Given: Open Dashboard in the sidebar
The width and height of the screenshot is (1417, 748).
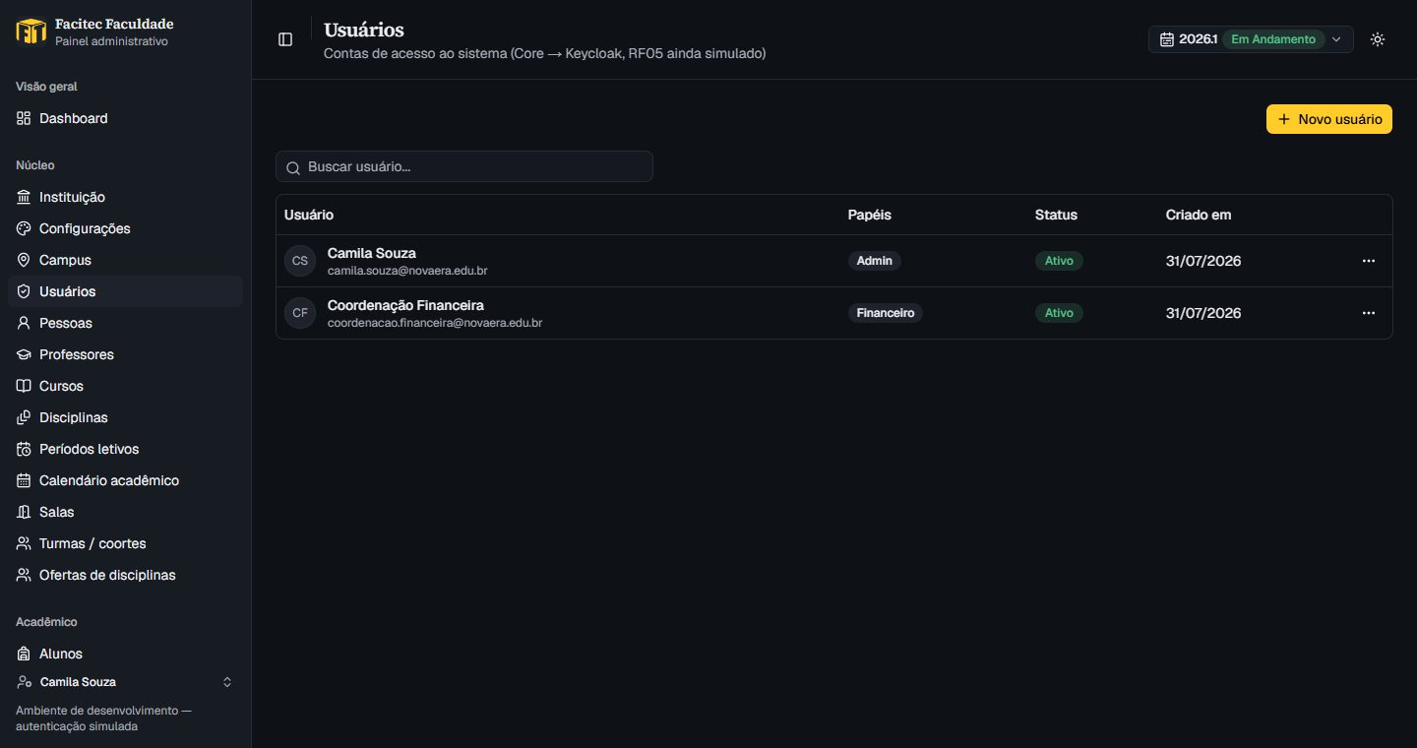Looking at the screenshot, I should [x=125, y=118].
